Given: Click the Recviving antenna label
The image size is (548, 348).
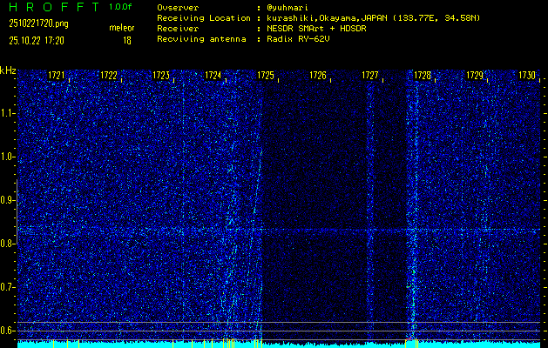Looking at the screenshot, I should (x=201, y=39).
